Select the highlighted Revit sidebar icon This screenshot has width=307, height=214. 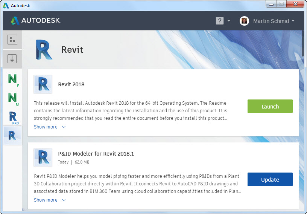pyautogui.click(x=12, y=135)
